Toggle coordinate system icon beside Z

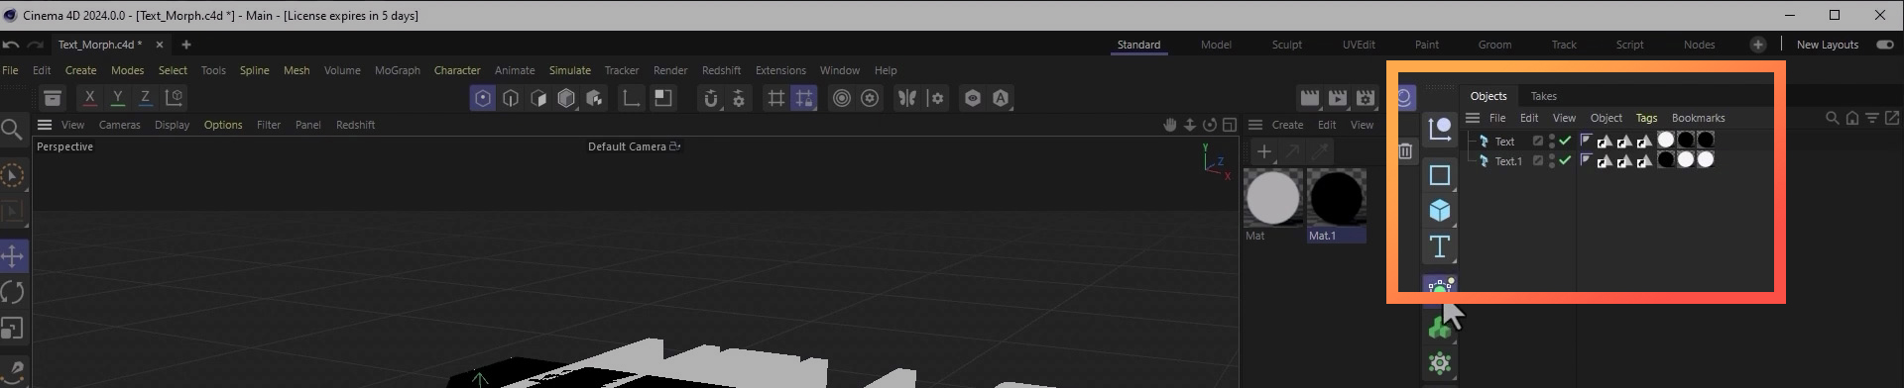(x=175, y=98)
